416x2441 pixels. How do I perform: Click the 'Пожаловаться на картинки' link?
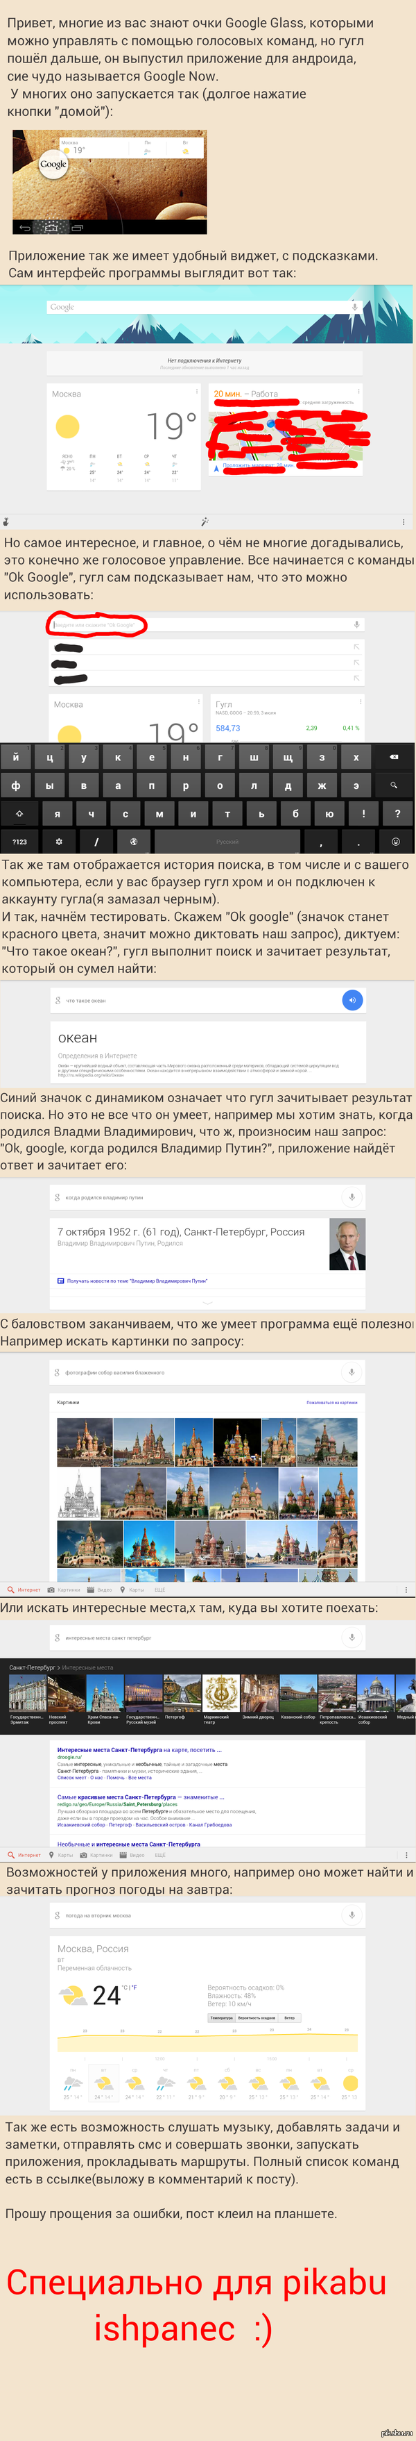[x=332, y=1401]
